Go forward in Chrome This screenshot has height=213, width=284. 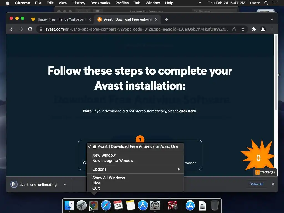tap(21, 29)
